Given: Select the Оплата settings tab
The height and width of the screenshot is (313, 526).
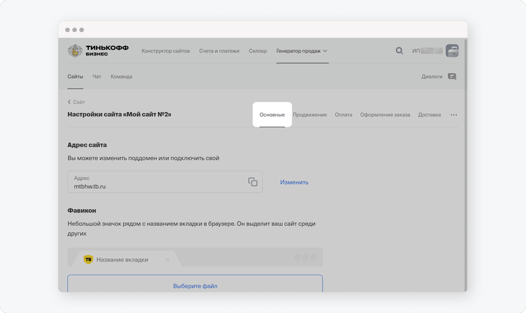Looking at the screenshot, I should click(x=344, y=115).
